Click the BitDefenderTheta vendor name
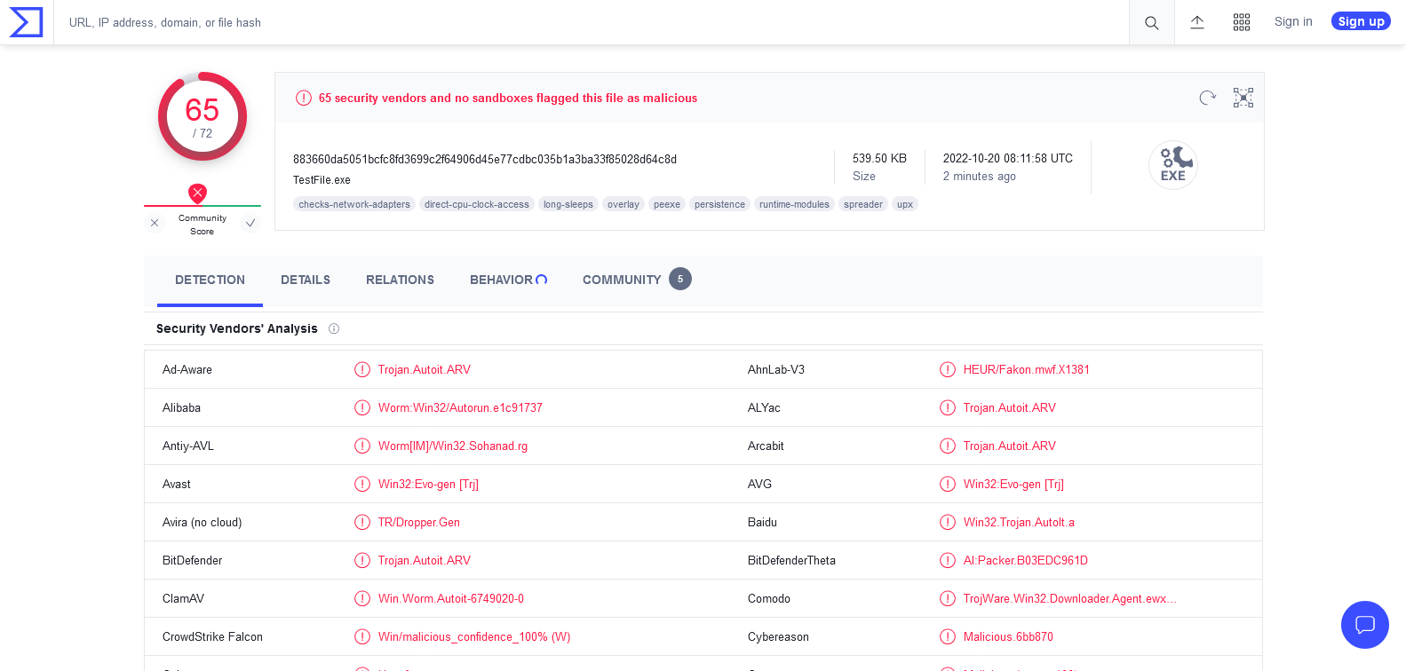The height and width of the screenshot is (671, 1406). click(791, 560)
